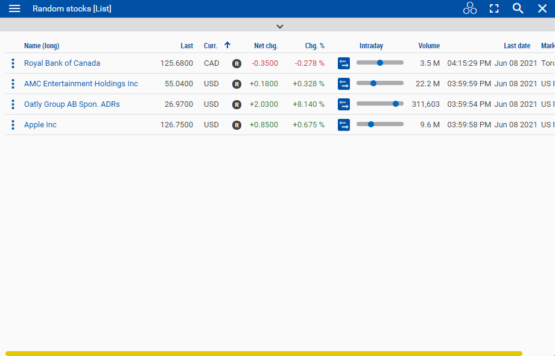Click the R badge in AMC Entertainment row
The image size is (555, 356).
[x=237, y=84]
